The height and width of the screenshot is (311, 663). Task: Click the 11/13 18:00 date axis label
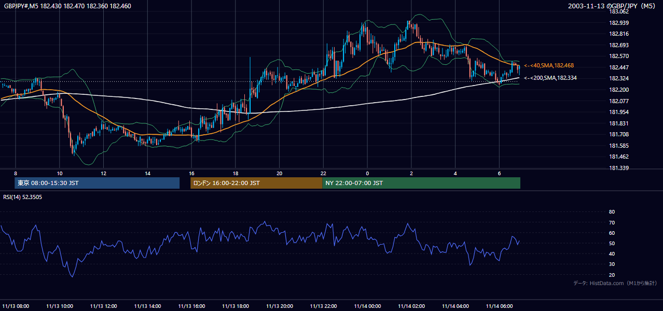[x=236, y=306]
